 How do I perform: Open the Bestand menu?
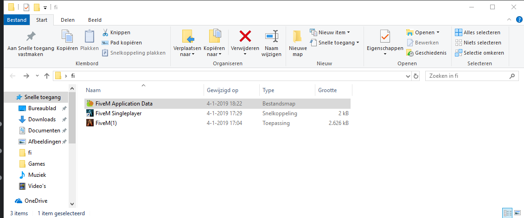[x=17, y=20]
